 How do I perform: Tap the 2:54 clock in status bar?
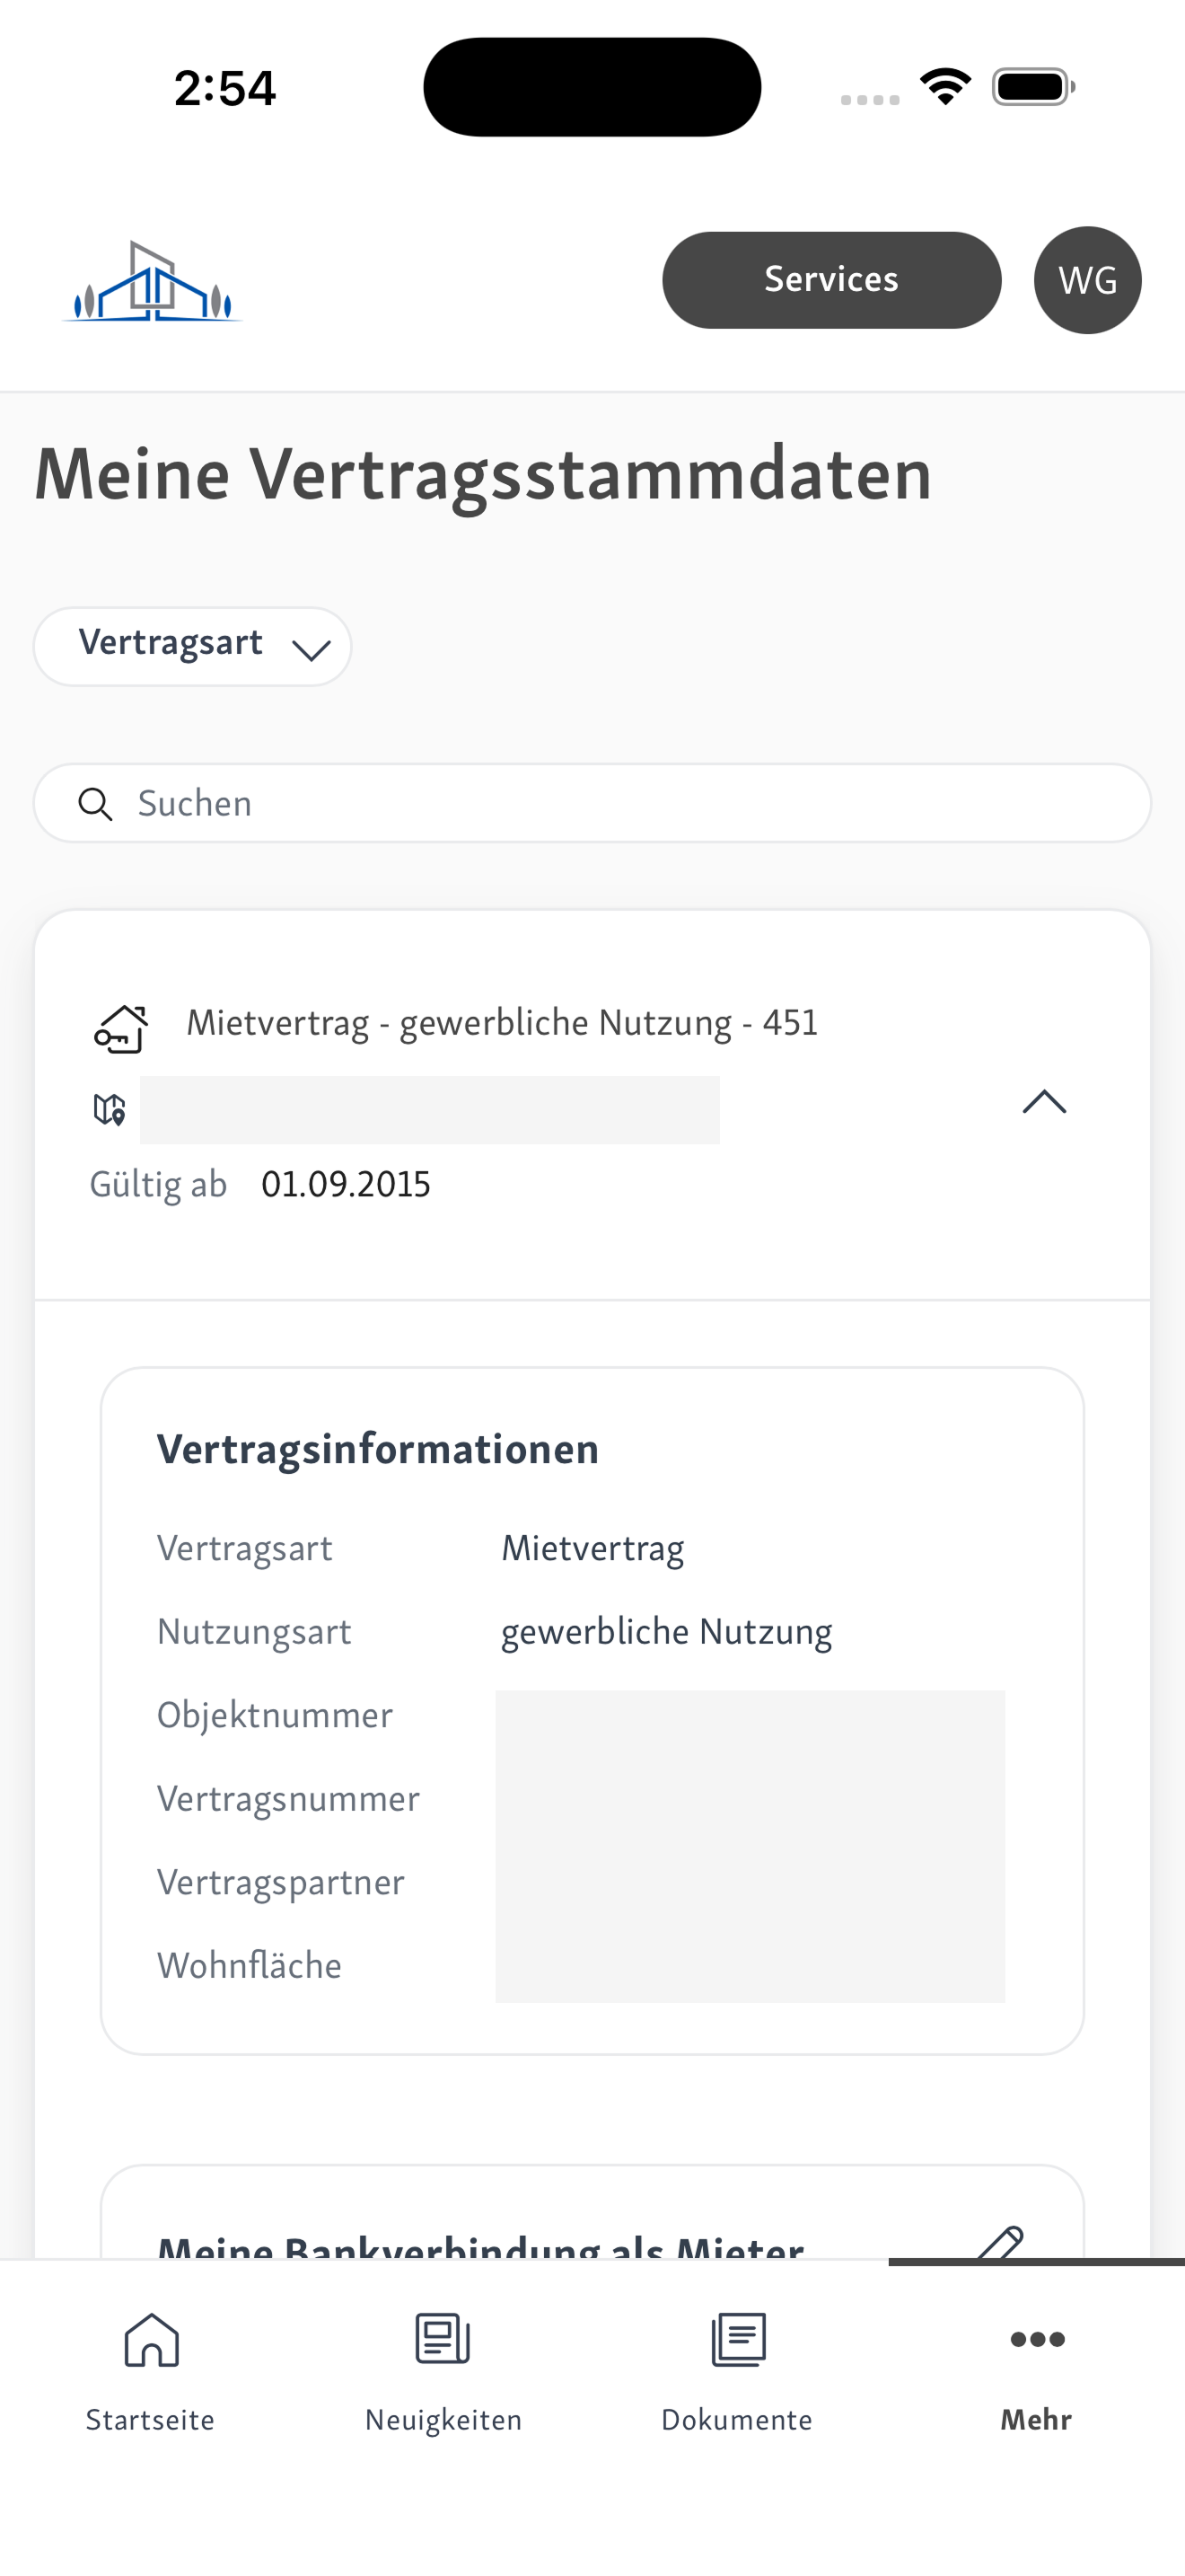224,88
